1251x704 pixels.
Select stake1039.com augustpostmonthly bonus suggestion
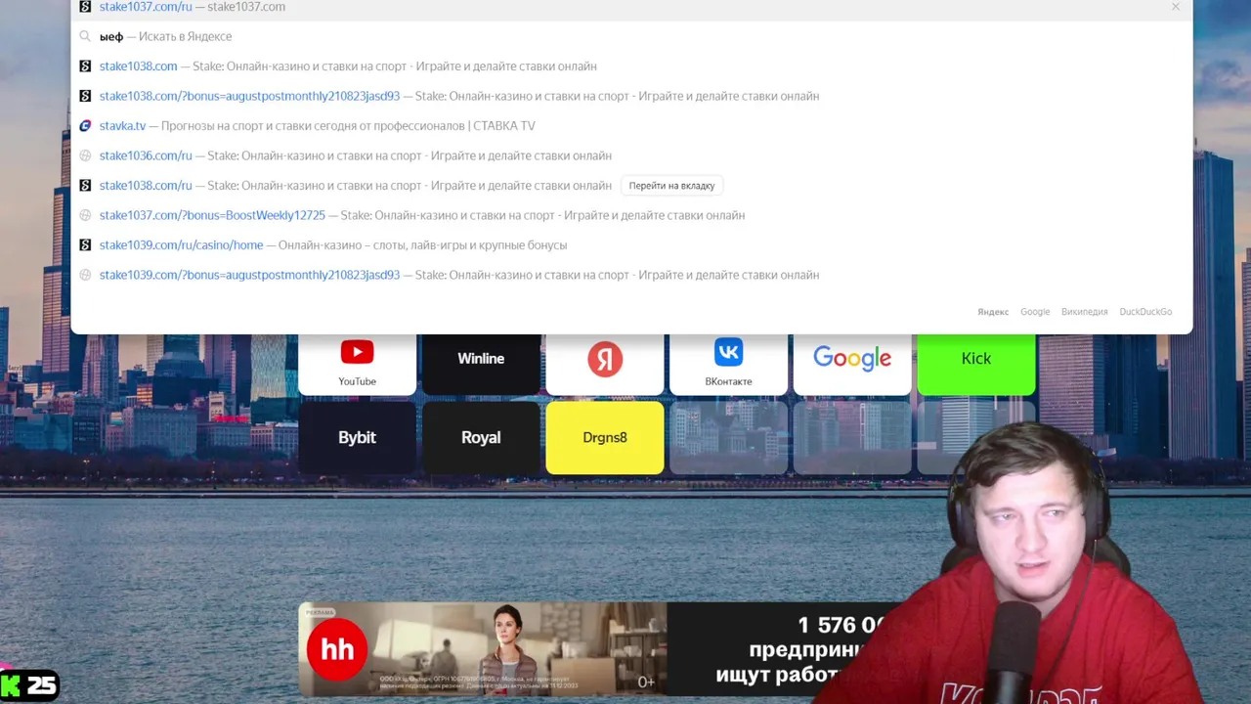coord(631,275)
